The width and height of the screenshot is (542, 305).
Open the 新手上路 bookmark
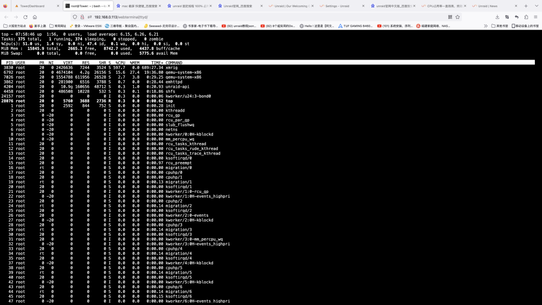38,26
